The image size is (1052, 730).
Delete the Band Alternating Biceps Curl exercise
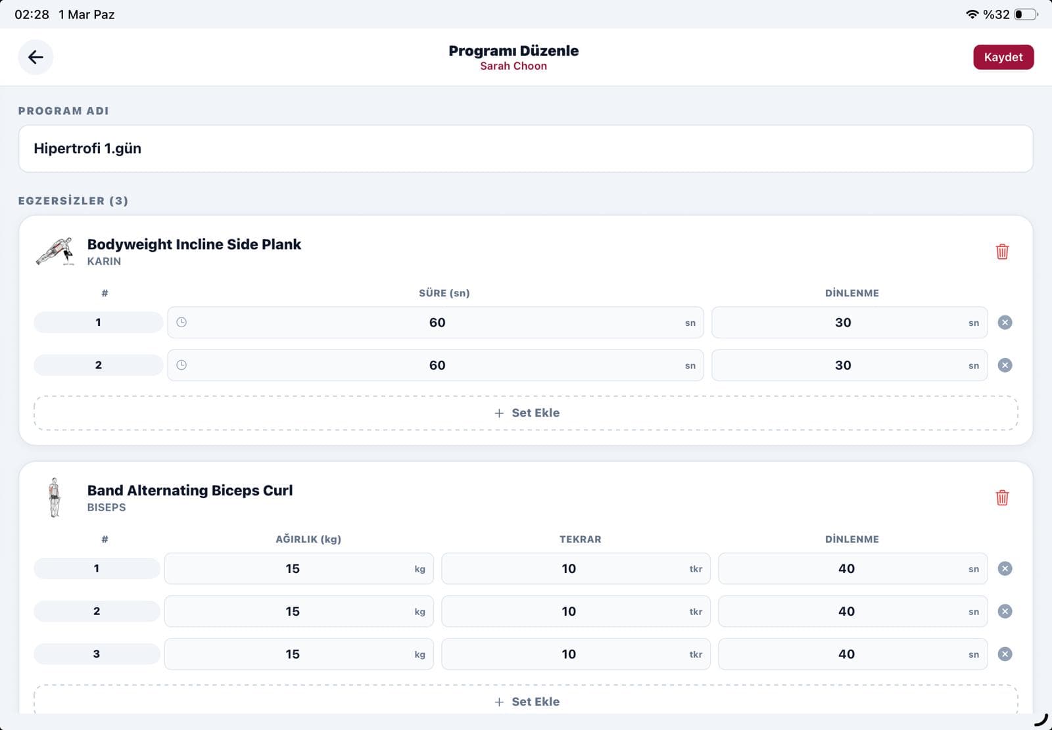click(1002, 498)
